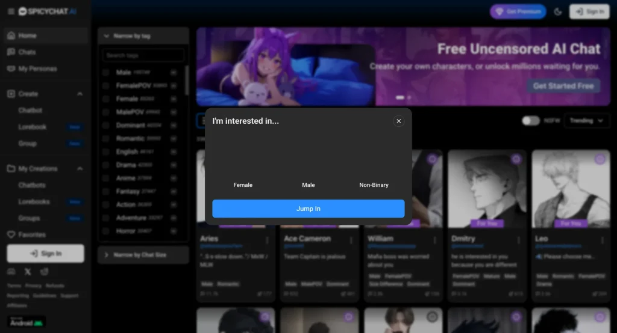Check the Male tag checkbox
The image size is (617, 333).
105,72
